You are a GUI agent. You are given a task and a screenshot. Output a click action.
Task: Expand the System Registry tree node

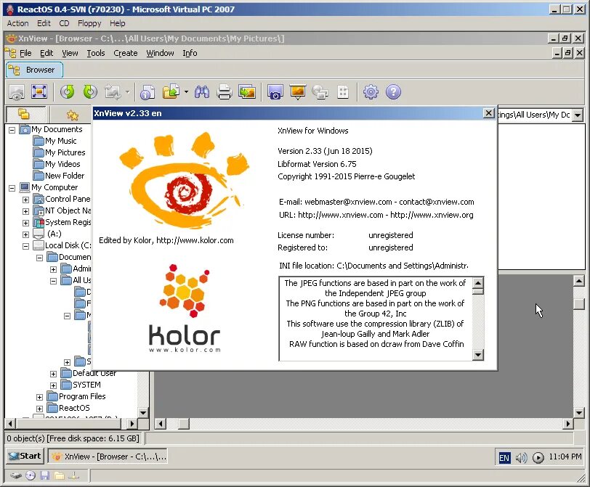(25, 223)
